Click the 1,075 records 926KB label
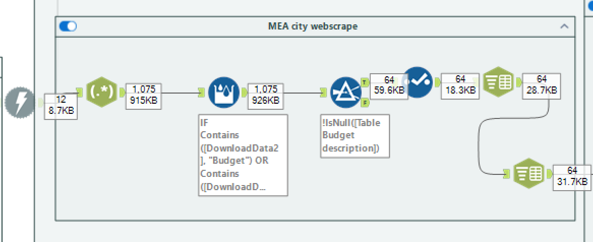The image size is (593, 242). [x=265, y=97]
